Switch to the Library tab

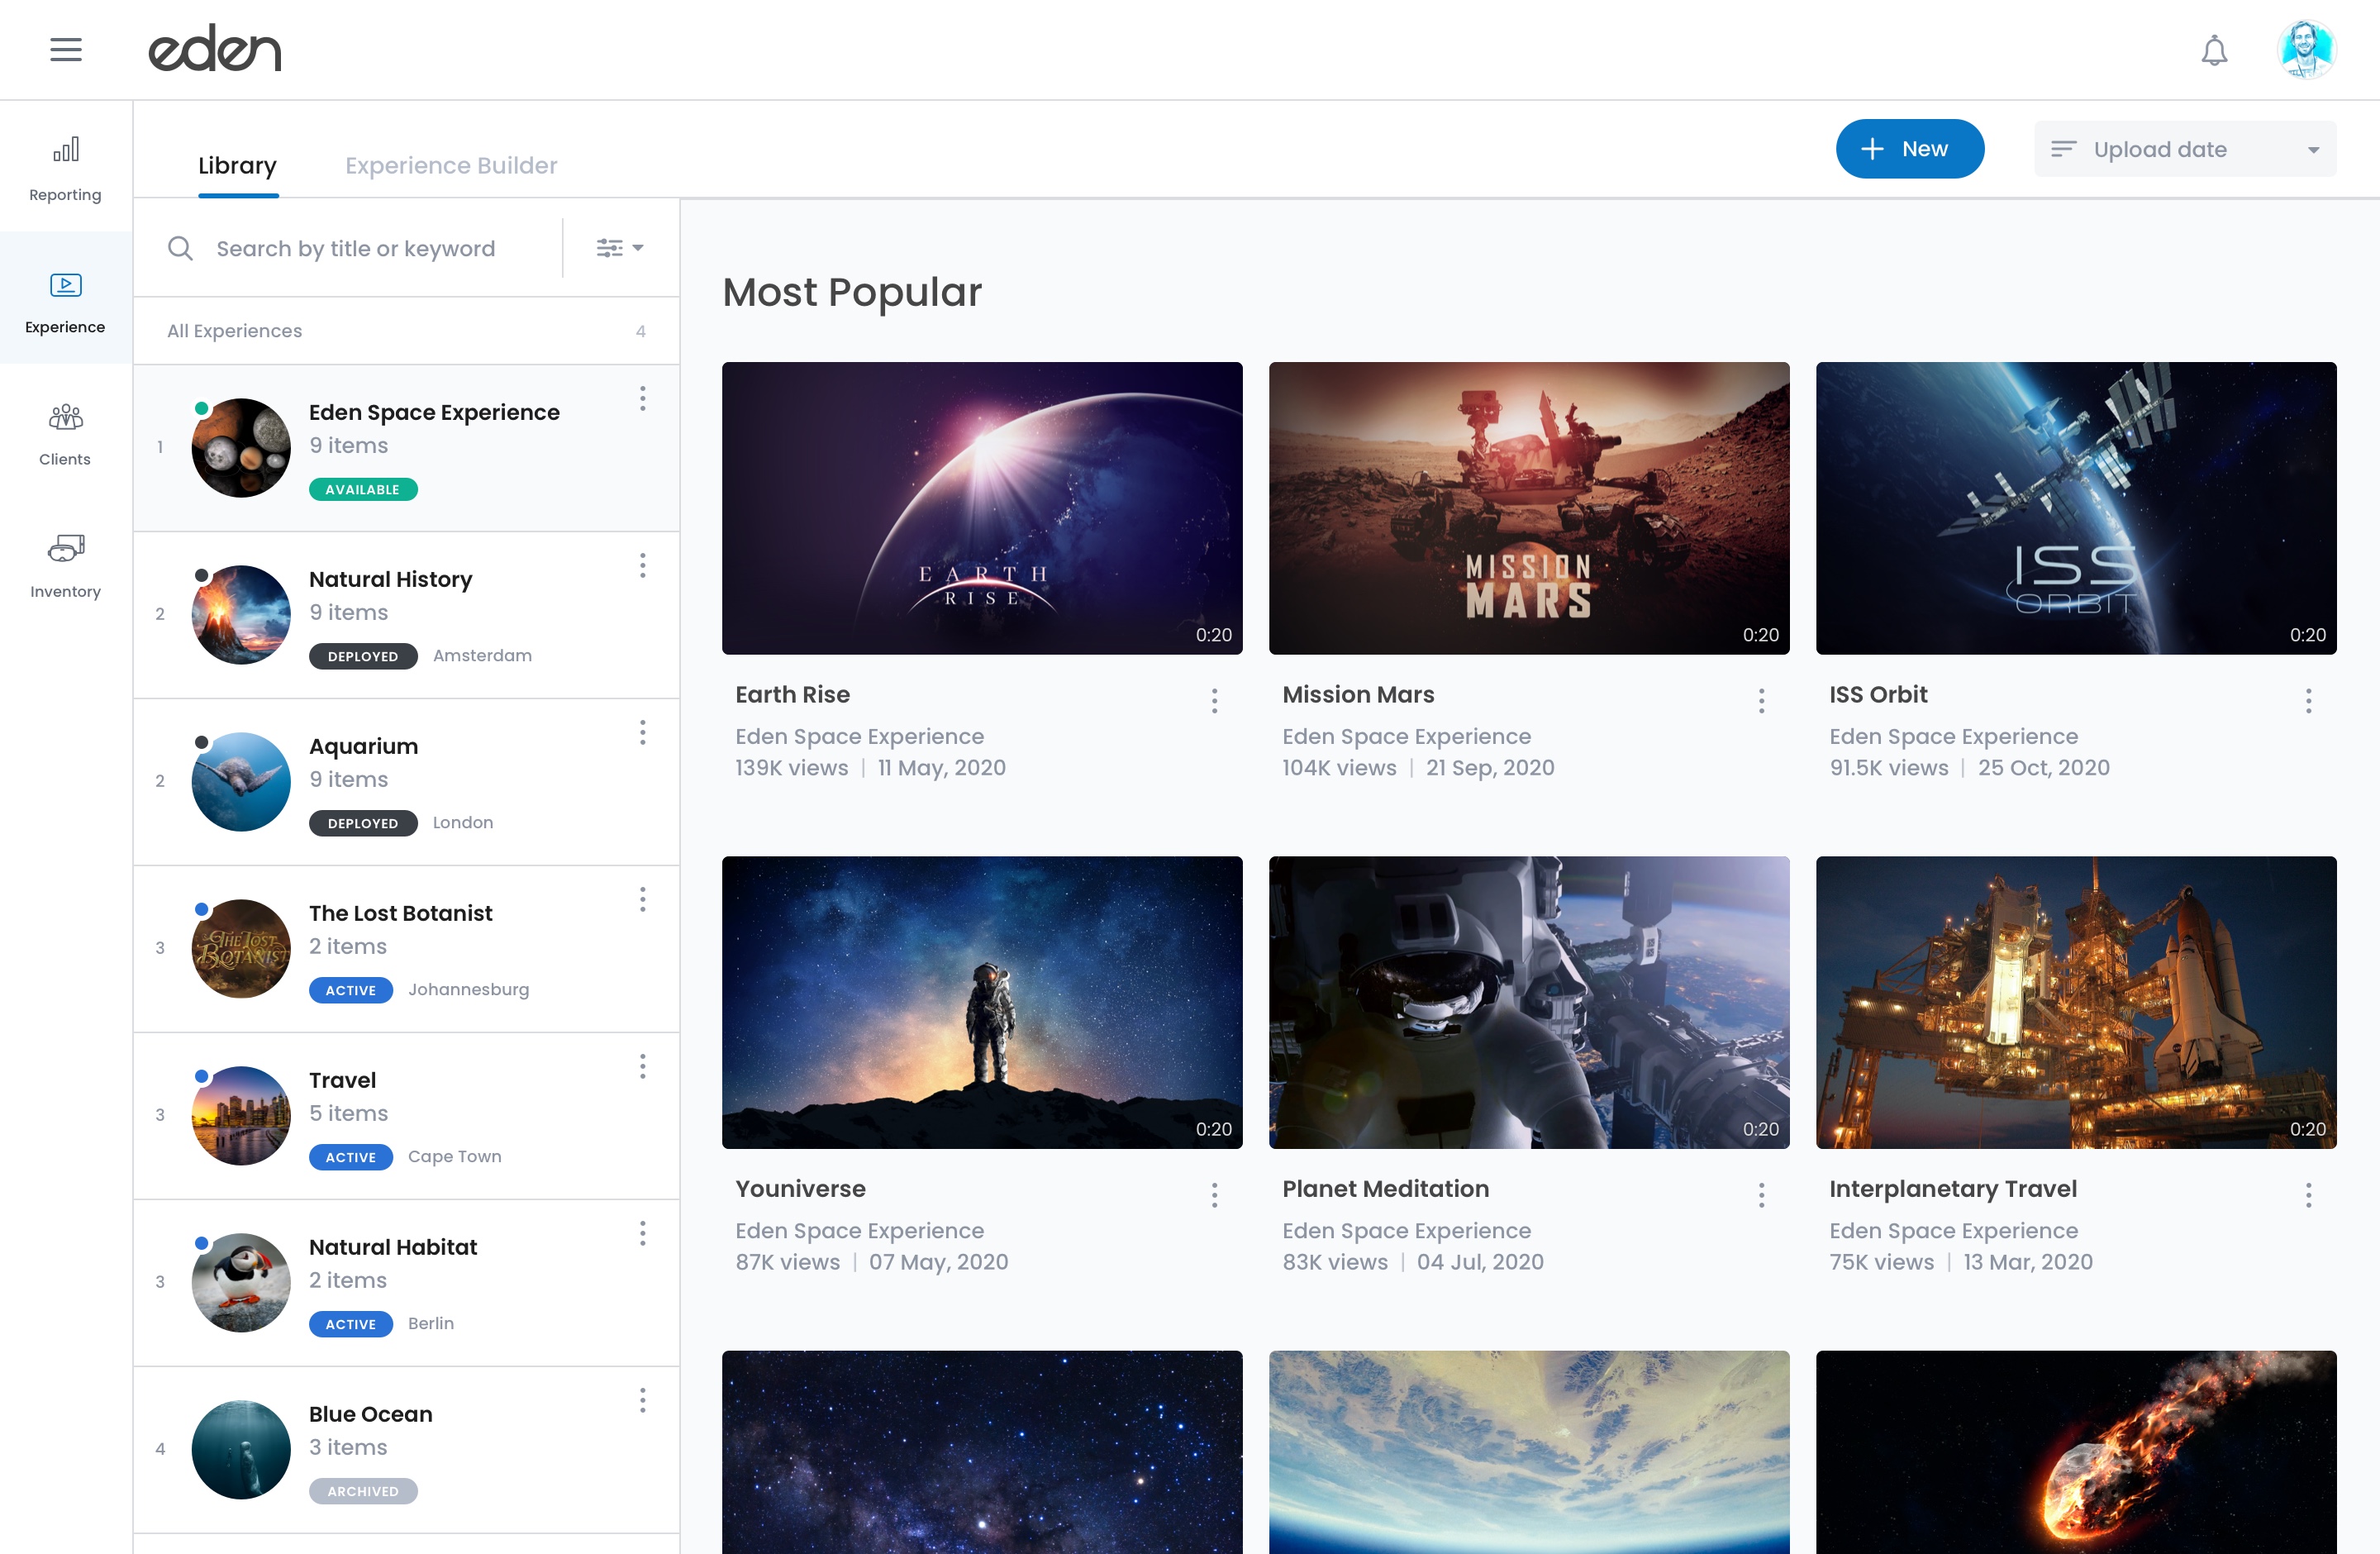click(237, 166)
